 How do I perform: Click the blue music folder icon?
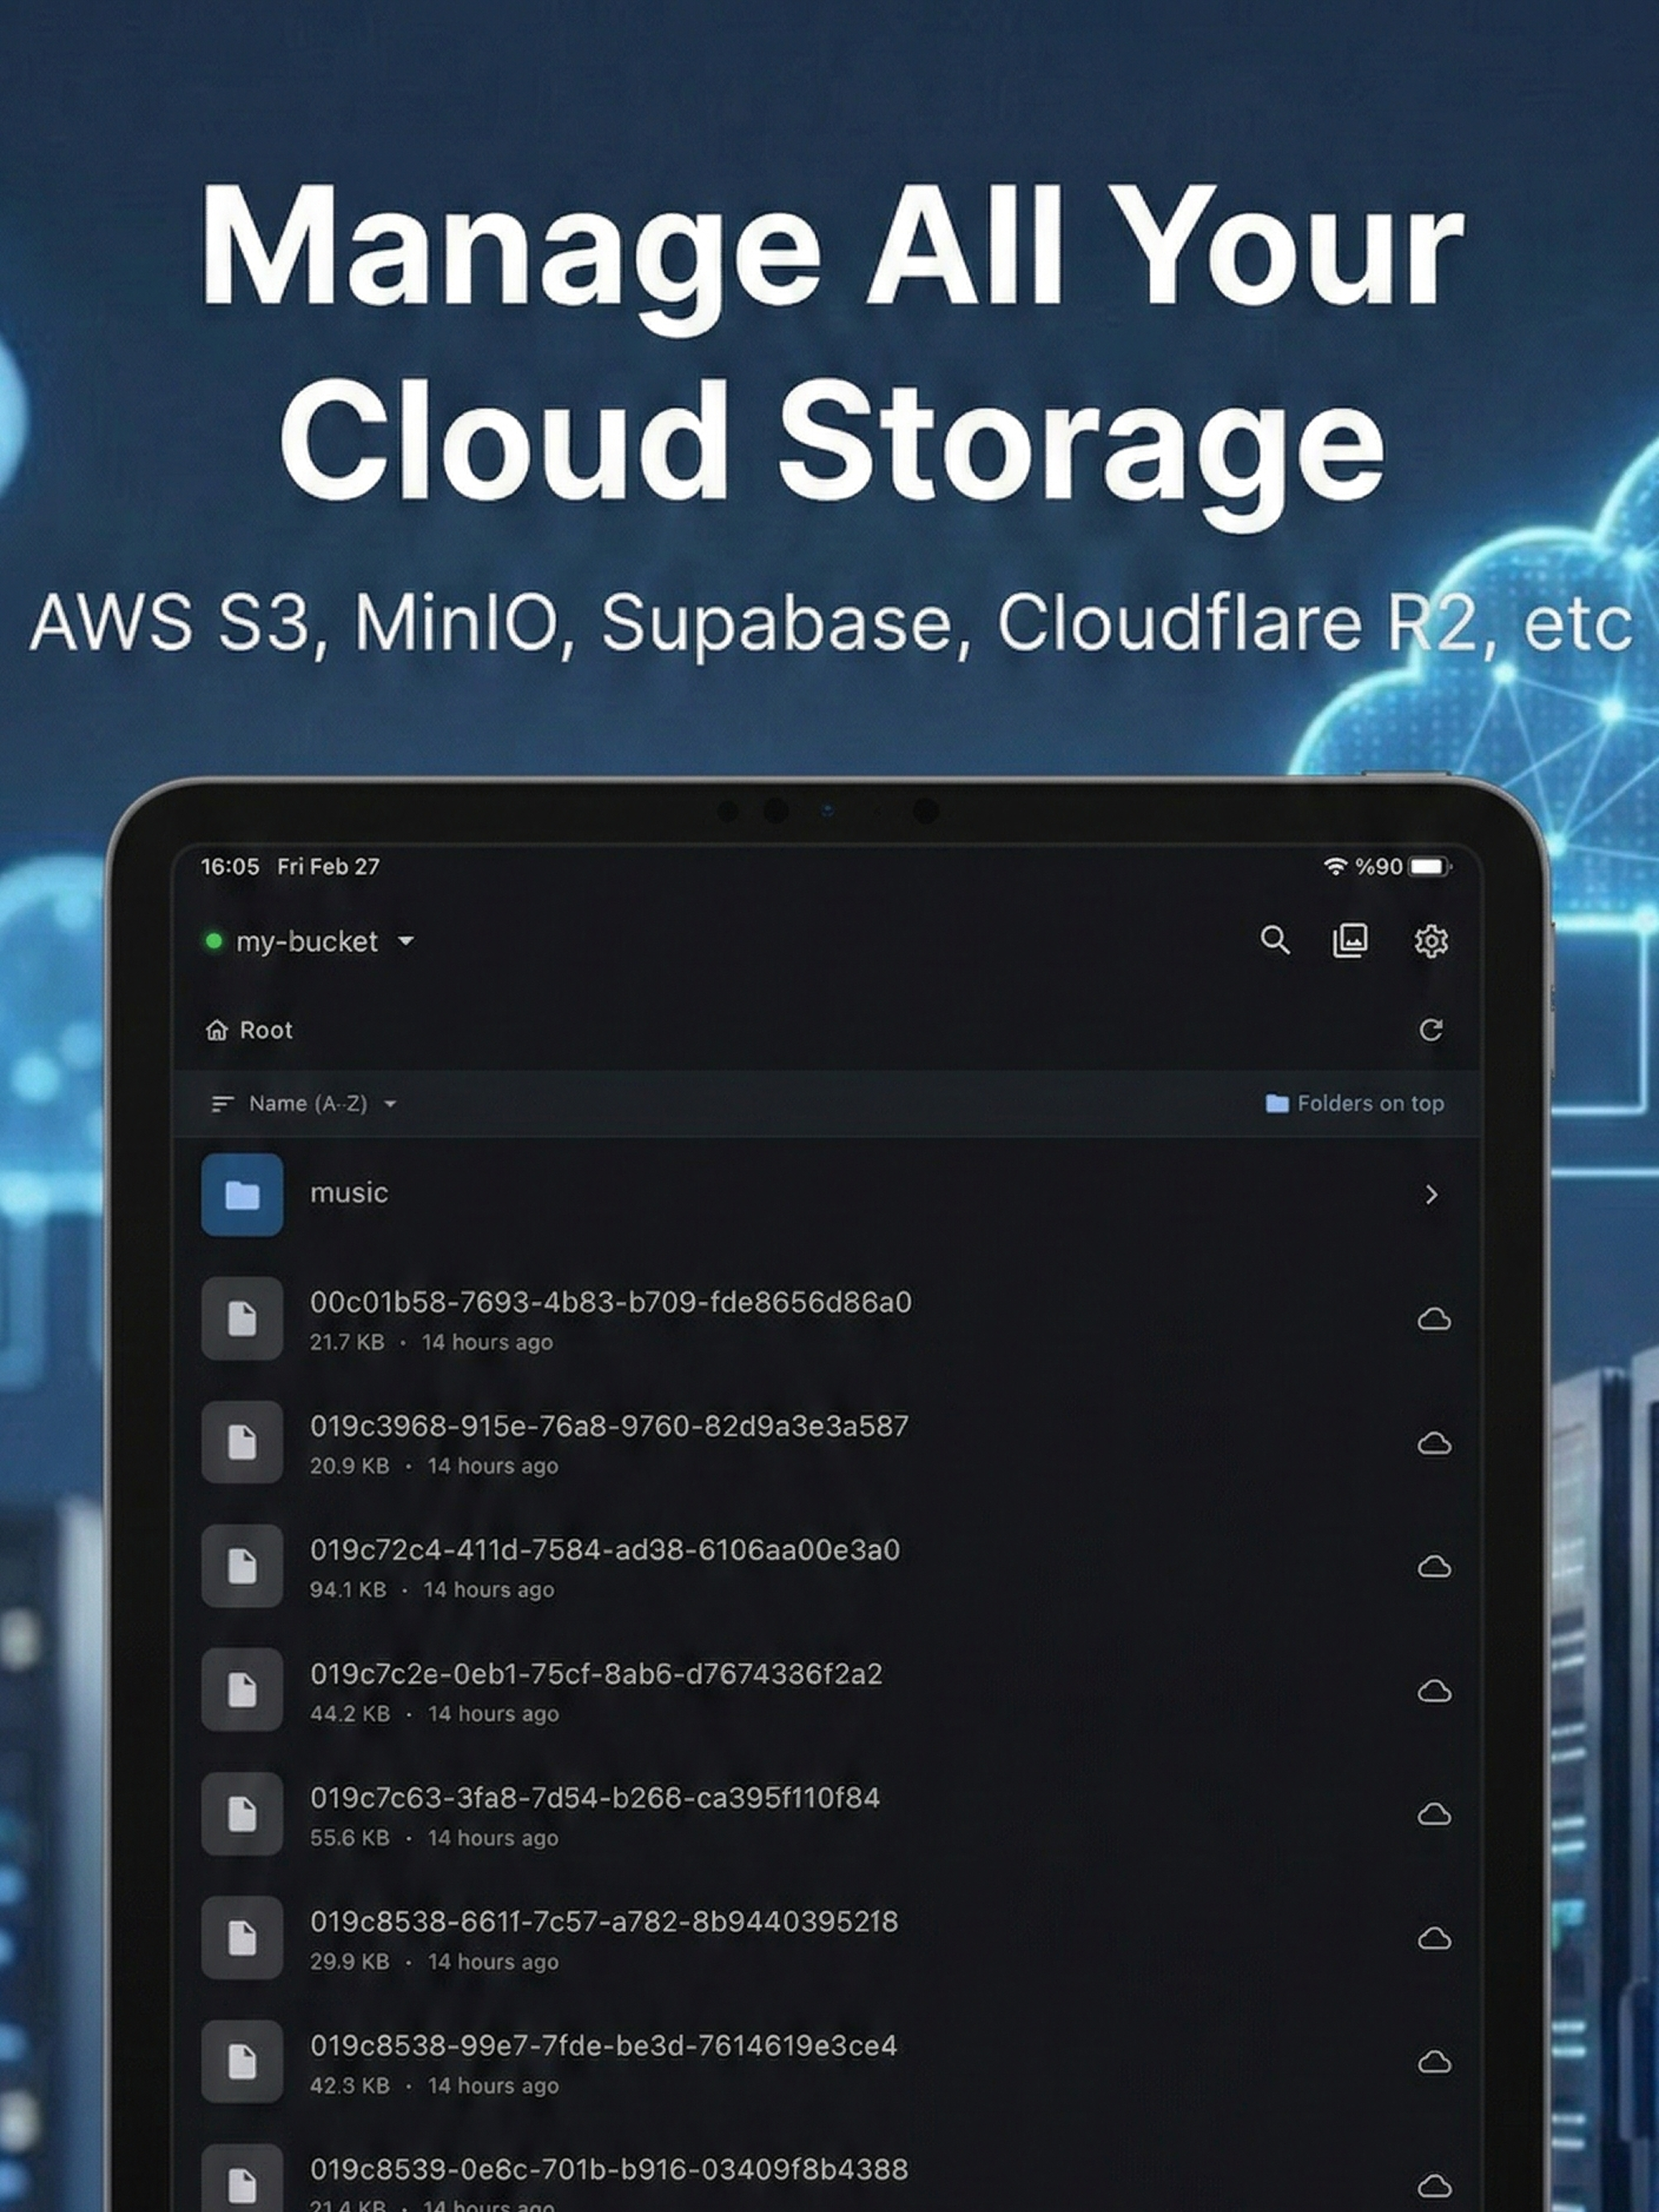[x=242, y=1195]
